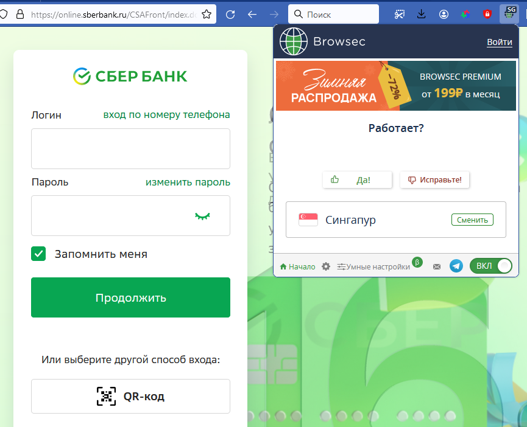The image size is (527, 427).
Task: Reload the page using the refresh icon
Action: pos(230,15)
